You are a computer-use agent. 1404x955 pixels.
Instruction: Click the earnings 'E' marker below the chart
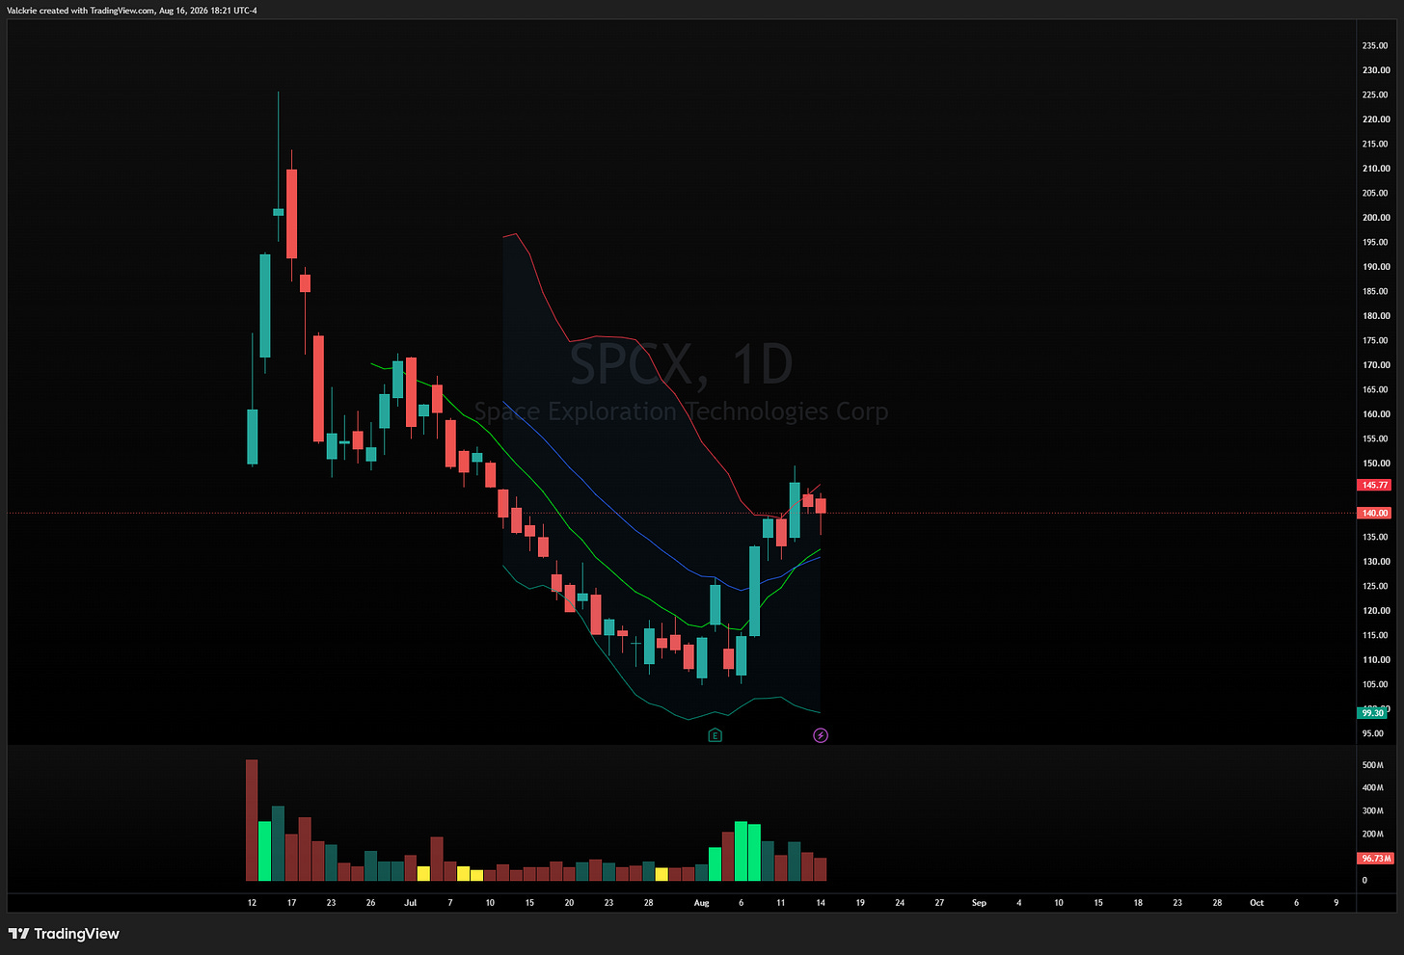point(715,735)
